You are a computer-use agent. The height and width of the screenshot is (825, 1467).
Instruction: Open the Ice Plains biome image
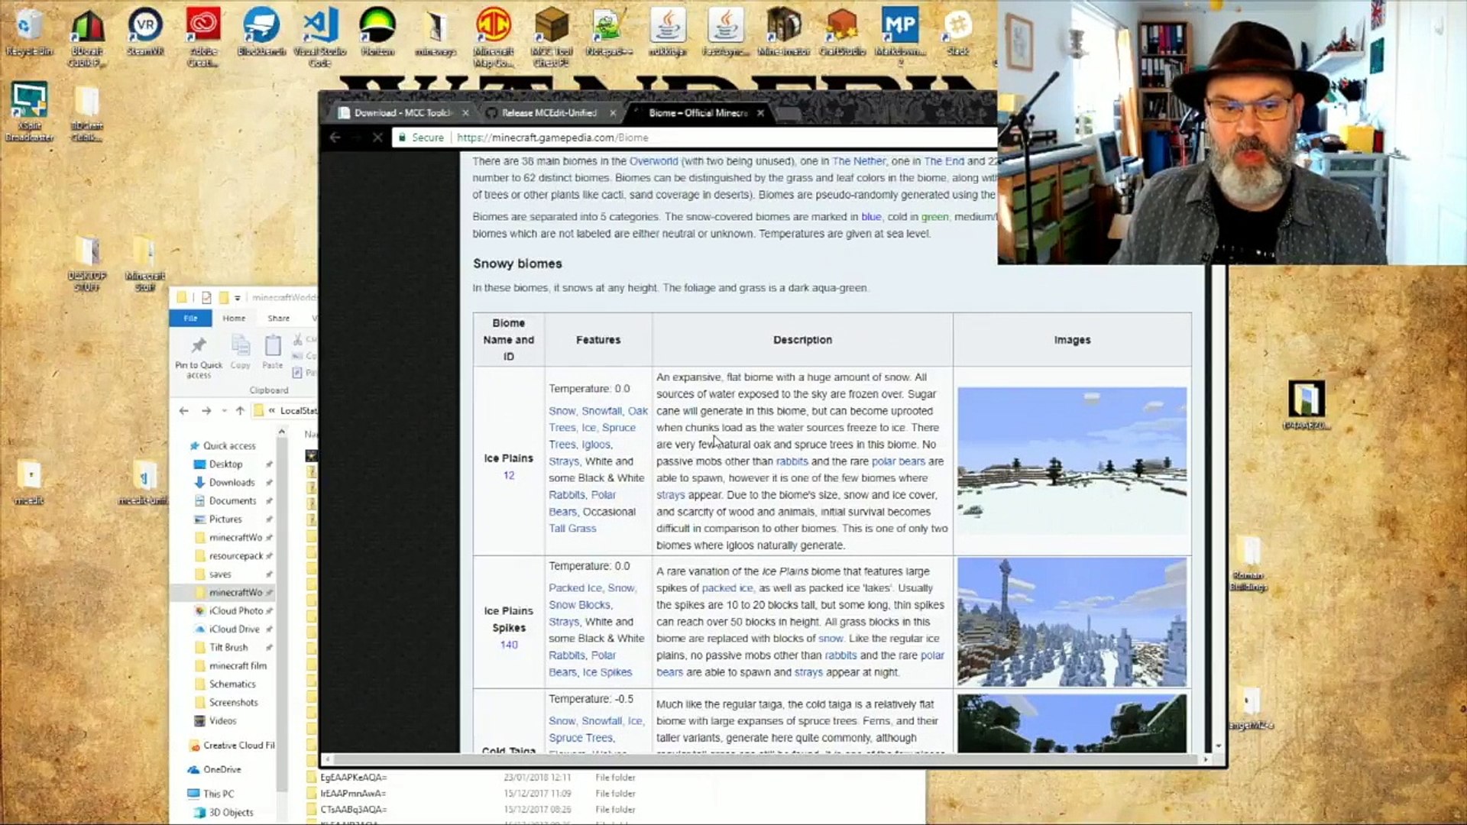pos(1071,460)
